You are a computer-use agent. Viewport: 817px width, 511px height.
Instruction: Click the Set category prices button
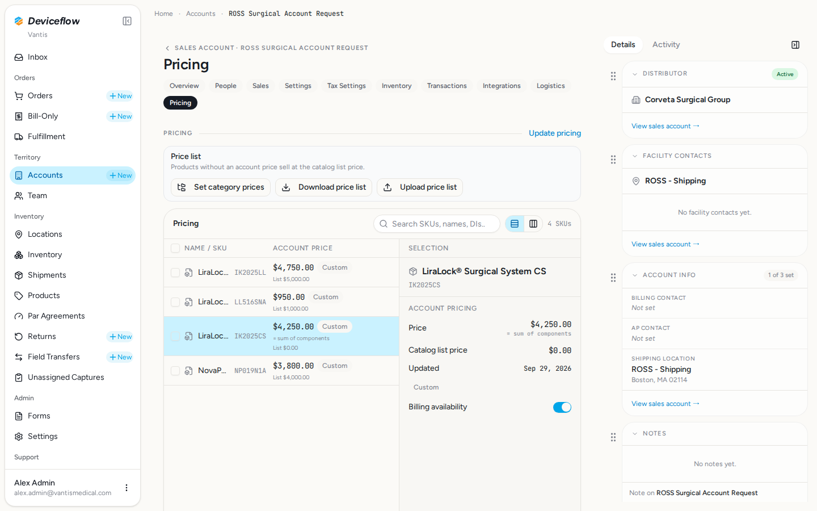click(x=221, y=187)
